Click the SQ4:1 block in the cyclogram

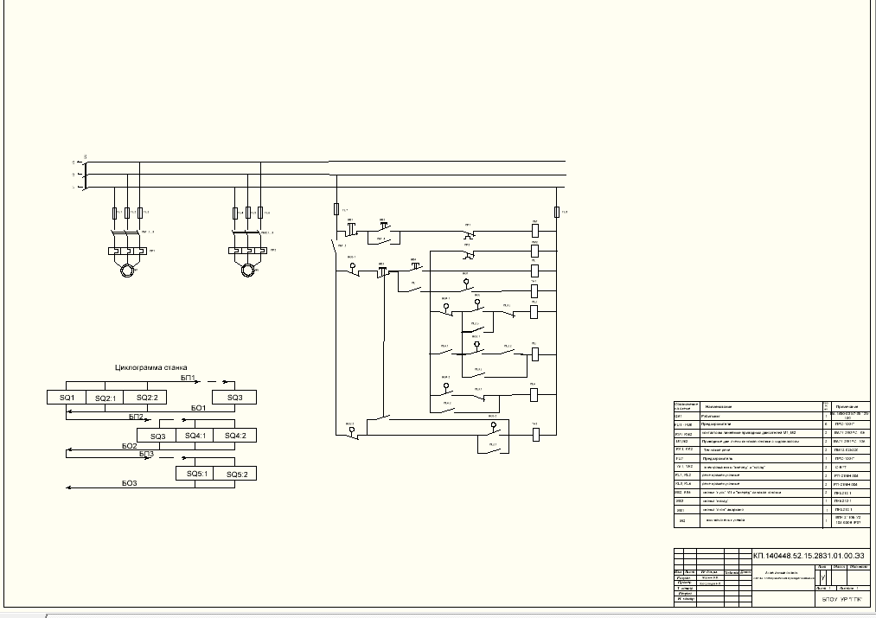pyautogui.click(x=195, y=436)
